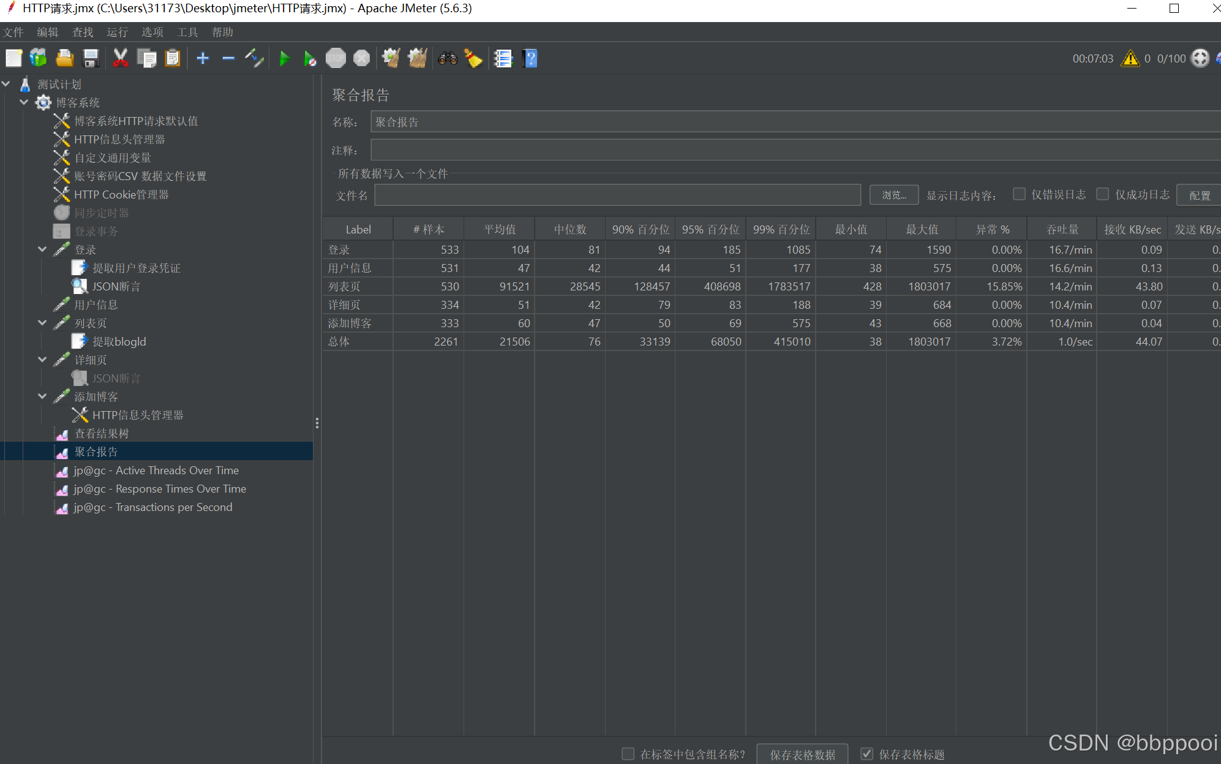Click the Clear all broom icon
The height and width of the screenshot is (764, 1221).
pos(418,59)
